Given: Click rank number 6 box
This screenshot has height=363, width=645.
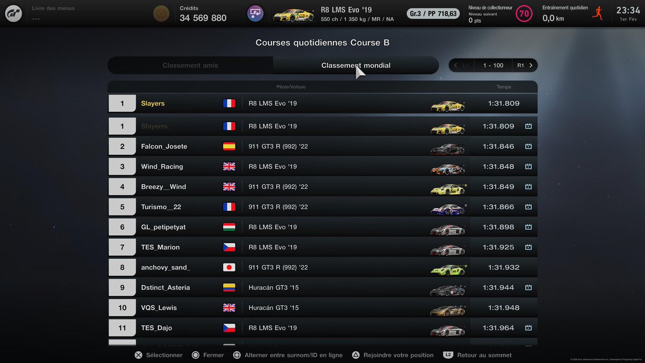Looking at the screenshot, I should tap(122, 227).
